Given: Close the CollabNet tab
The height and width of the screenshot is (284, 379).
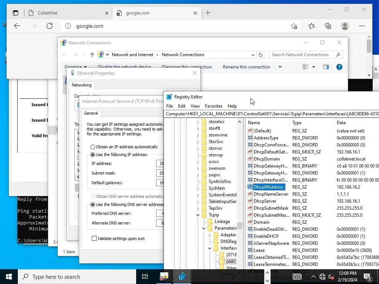Looking at the screenshot, I should click(107, 13).
